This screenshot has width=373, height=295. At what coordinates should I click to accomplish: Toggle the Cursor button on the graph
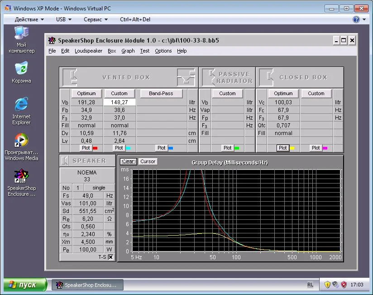point(148,161)
